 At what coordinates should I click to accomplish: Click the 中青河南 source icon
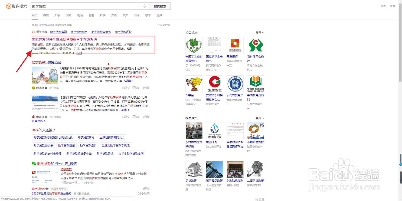[x=33, y=117]
